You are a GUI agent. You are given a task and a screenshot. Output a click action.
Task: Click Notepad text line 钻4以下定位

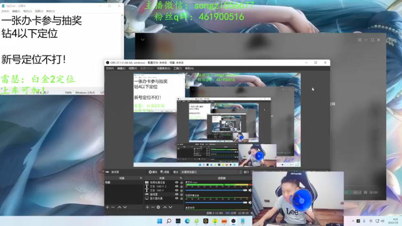[30, 34]
